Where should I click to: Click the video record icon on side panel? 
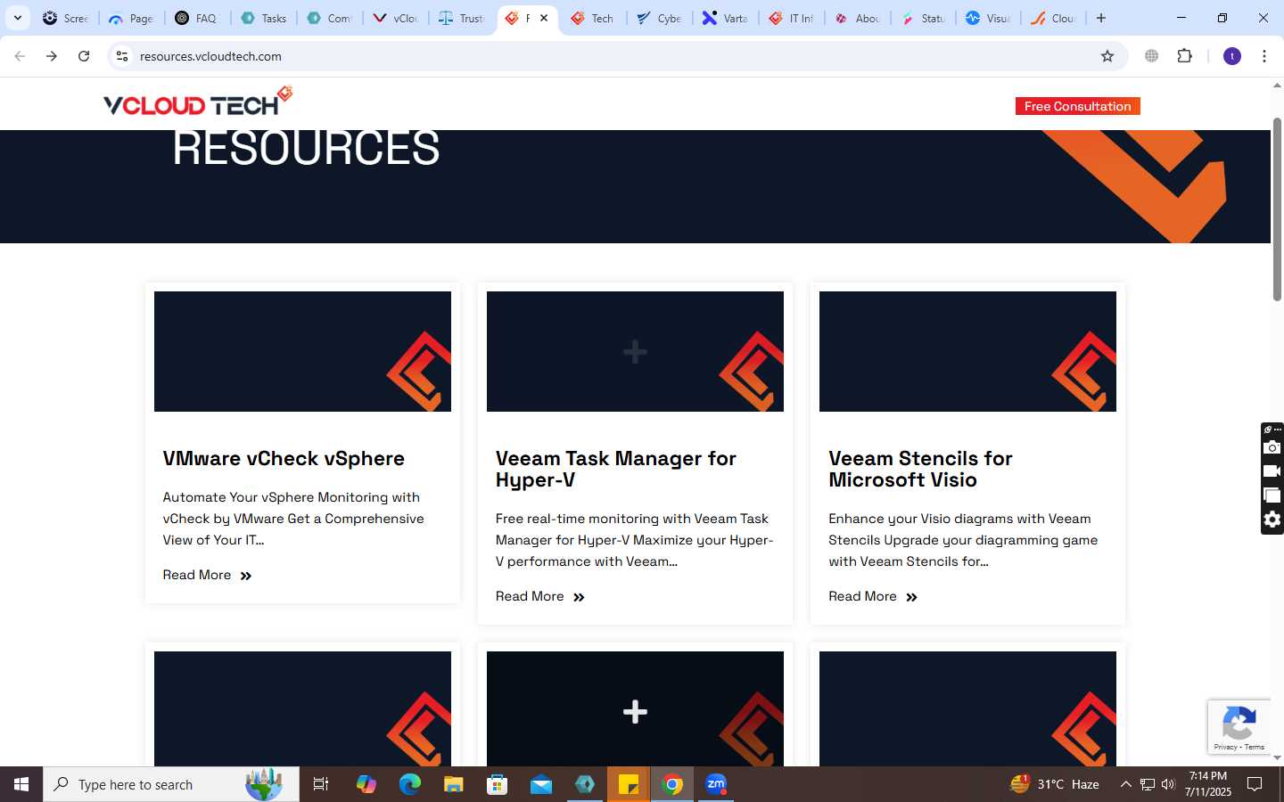[1272, 471]
